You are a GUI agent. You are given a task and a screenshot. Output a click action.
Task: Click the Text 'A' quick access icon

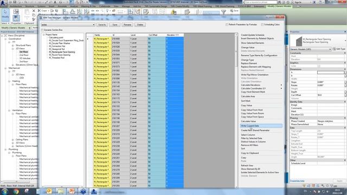(x=55, y=2)
